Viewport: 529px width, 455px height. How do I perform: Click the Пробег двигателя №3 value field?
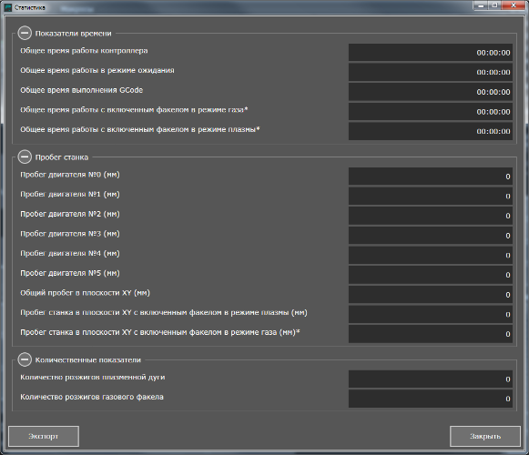(431, 236)
